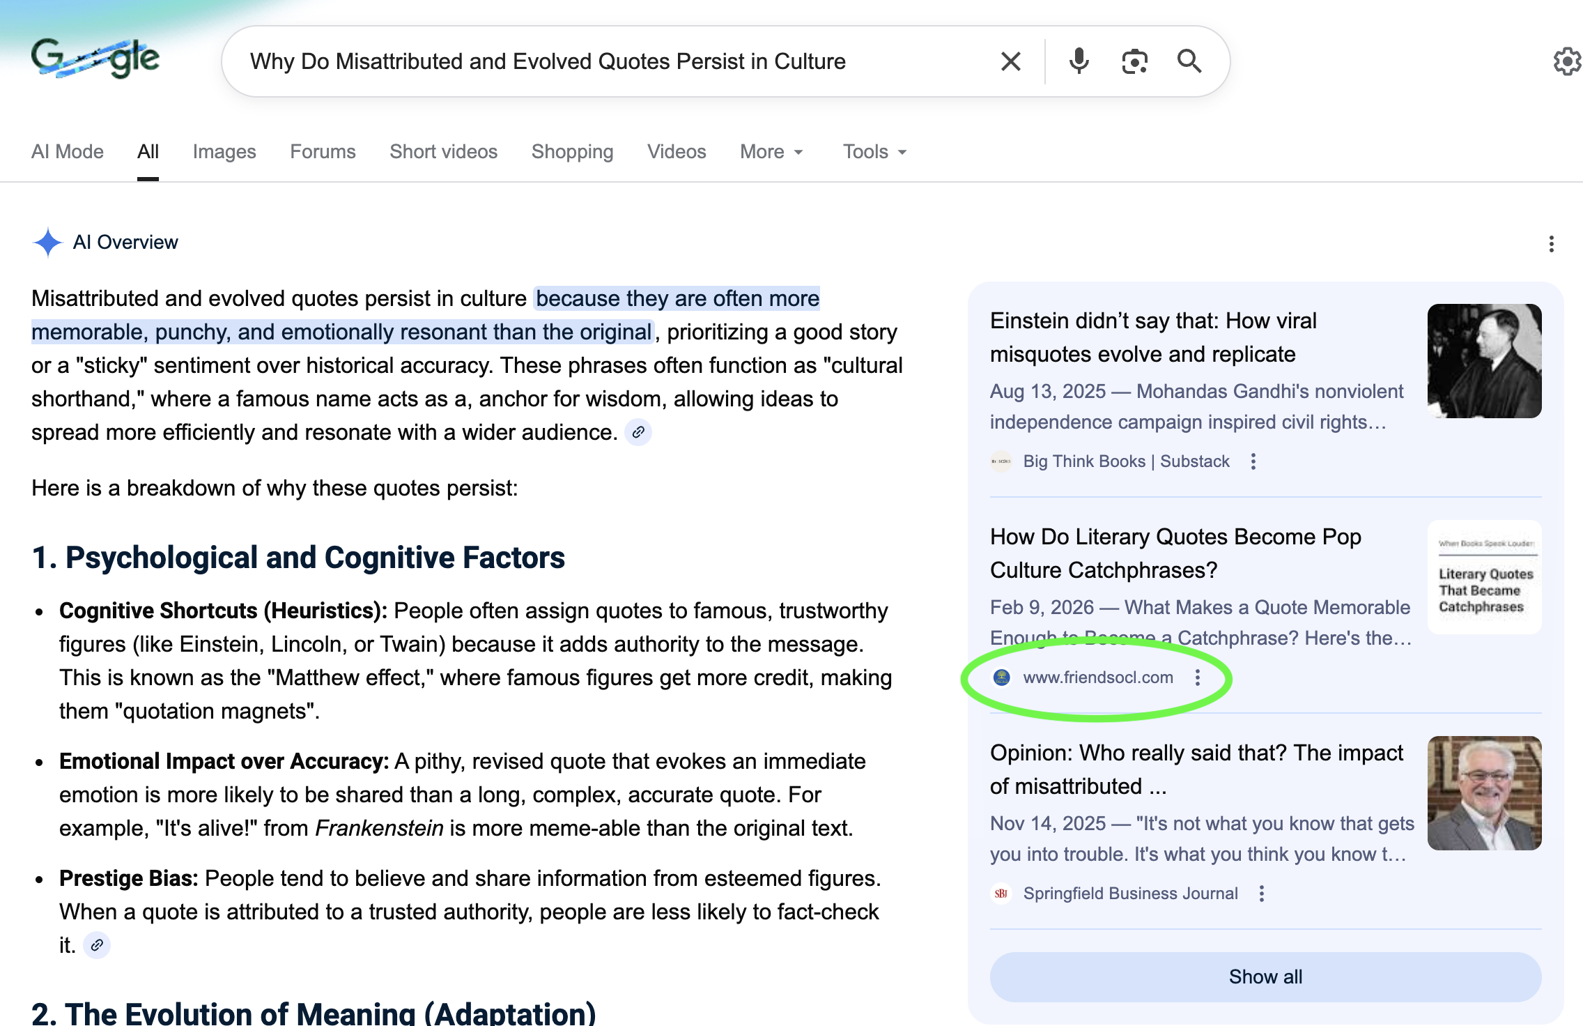Screen dimensions: 1583x1026
Task: Click the Google logo
Action: [x=95, y=59]
